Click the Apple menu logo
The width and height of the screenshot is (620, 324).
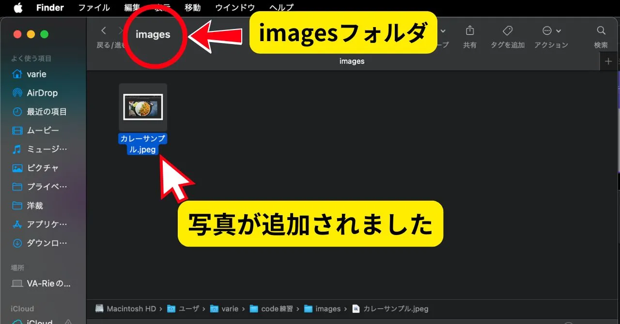coord(18,8)
